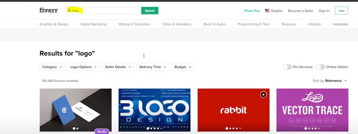
Task: Enable the Pro Services toggle
Action: [x=287, y=67]
